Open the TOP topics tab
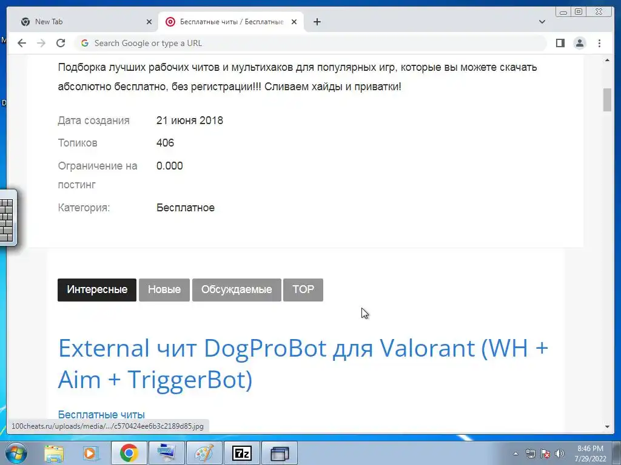Image resolution: width=621 pixels, height=465 pixels. click(303, 290)
